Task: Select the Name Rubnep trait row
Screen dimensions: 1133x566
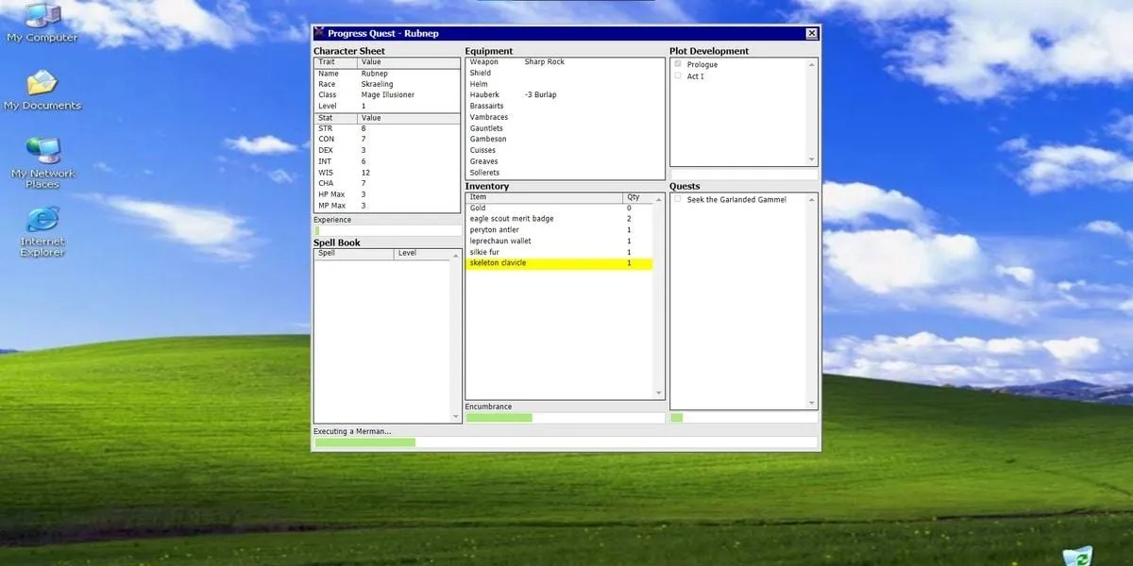Action: 387,73
